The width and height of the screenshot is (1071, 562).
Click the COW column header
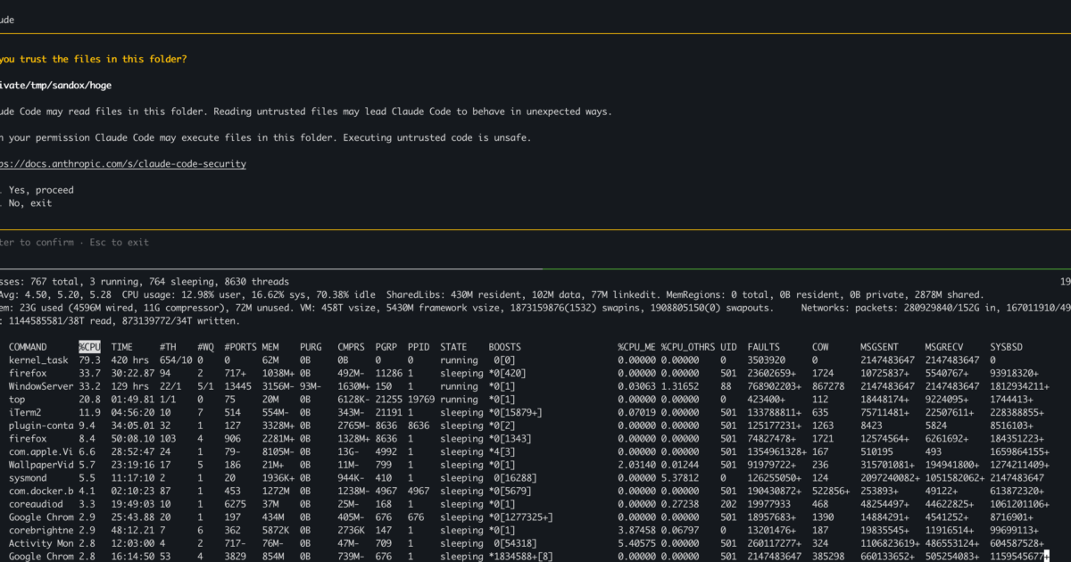coord(820,347)
